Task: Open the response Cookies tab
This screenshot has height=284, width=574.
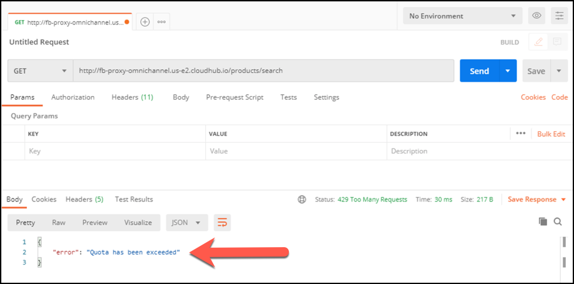Action: point(44,200)
